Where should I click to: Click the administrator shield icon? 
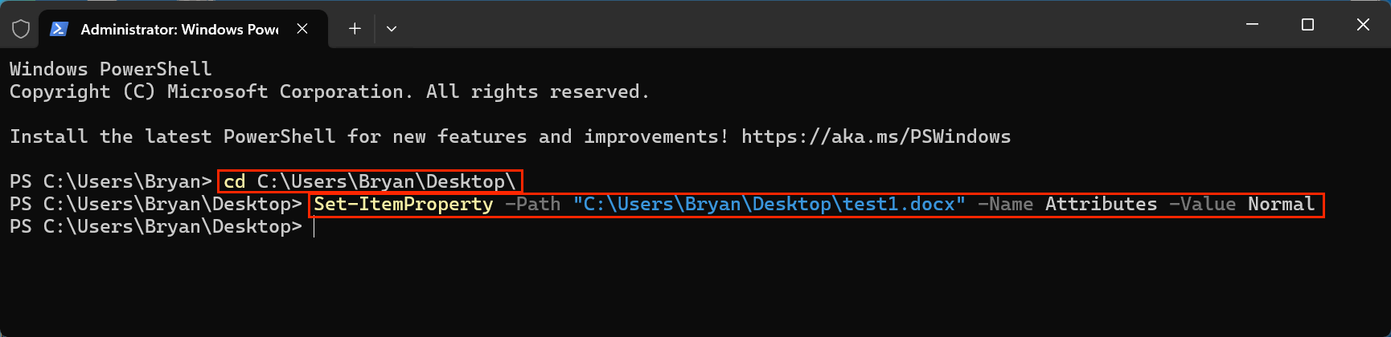[x=21, y=29]
